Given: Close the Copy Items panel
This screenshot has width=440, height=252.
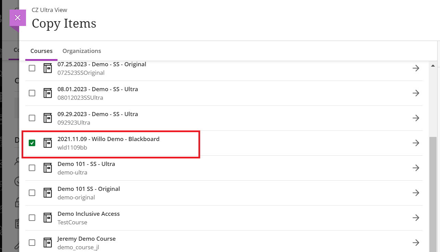Looking at the screenshot, I should click(18, 18).
